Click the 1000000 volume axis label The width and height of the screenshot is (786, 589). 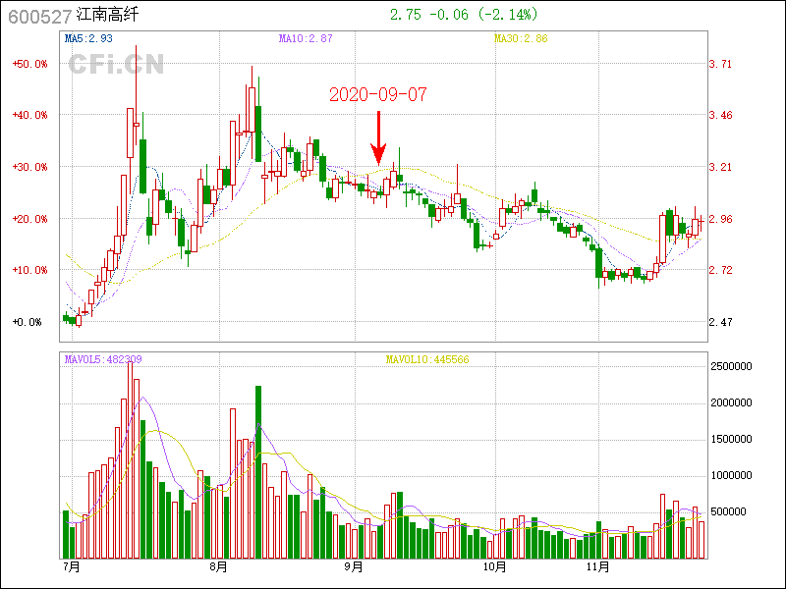731,475
